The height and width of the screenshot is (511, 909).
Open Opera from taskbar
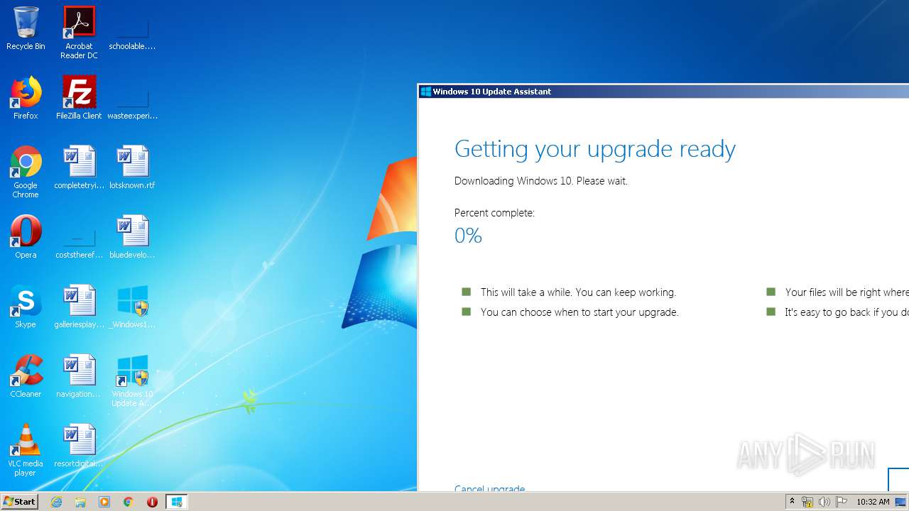tap(152, 502)
